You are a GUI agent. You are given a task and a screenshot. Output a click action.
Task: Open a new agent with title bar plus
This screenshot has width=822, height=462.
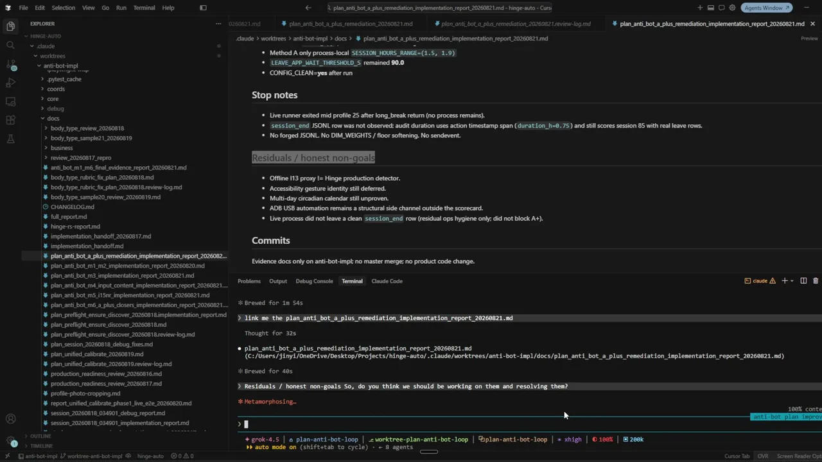pyautogui.click(x=700, y=8)
